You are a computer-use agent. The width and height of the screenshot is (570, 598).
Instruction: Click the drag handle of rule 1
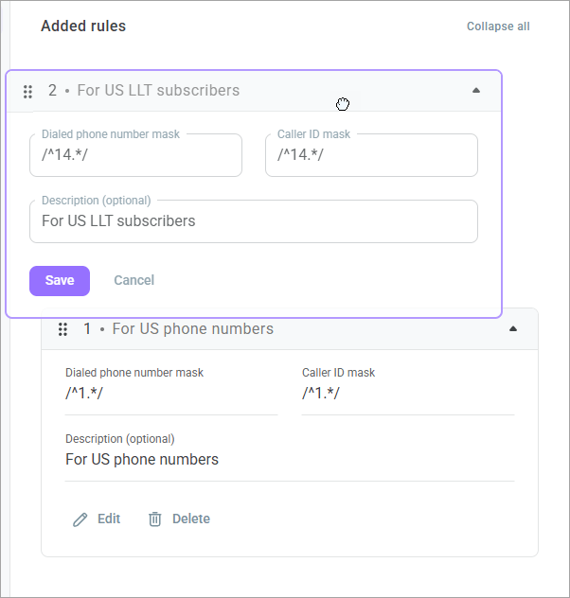point(62,329)
